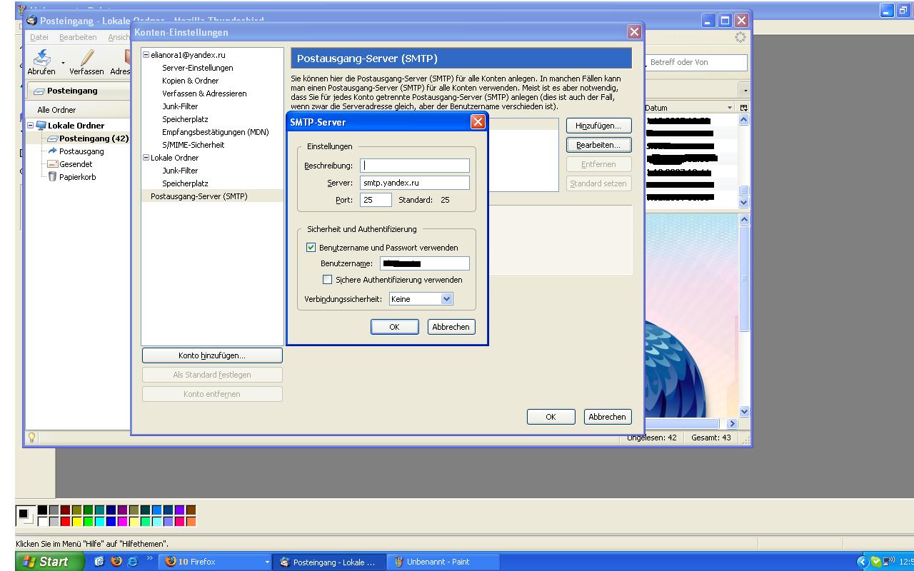Click the Benutzername input field
Image resolution: width=914 pixels, height=571 pixels.
(x=425, y=264)
